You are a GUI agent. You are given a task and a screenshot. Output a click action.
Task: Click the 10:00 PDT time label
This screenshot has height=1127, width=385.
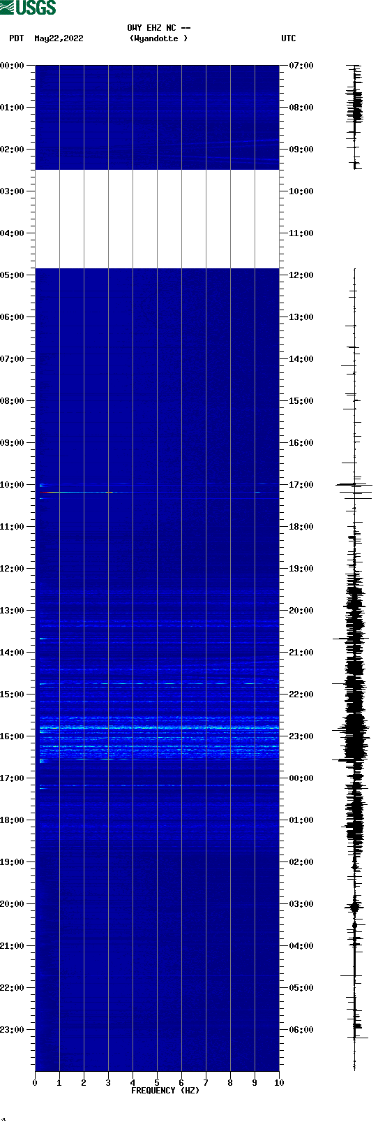click(13, 485)
